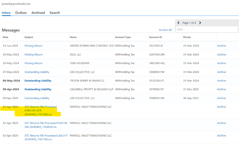The width and height of the screenshot is (248, 145).
Task: Click the pvtax@payrollvault.com account email
Action: click(16, 4)
